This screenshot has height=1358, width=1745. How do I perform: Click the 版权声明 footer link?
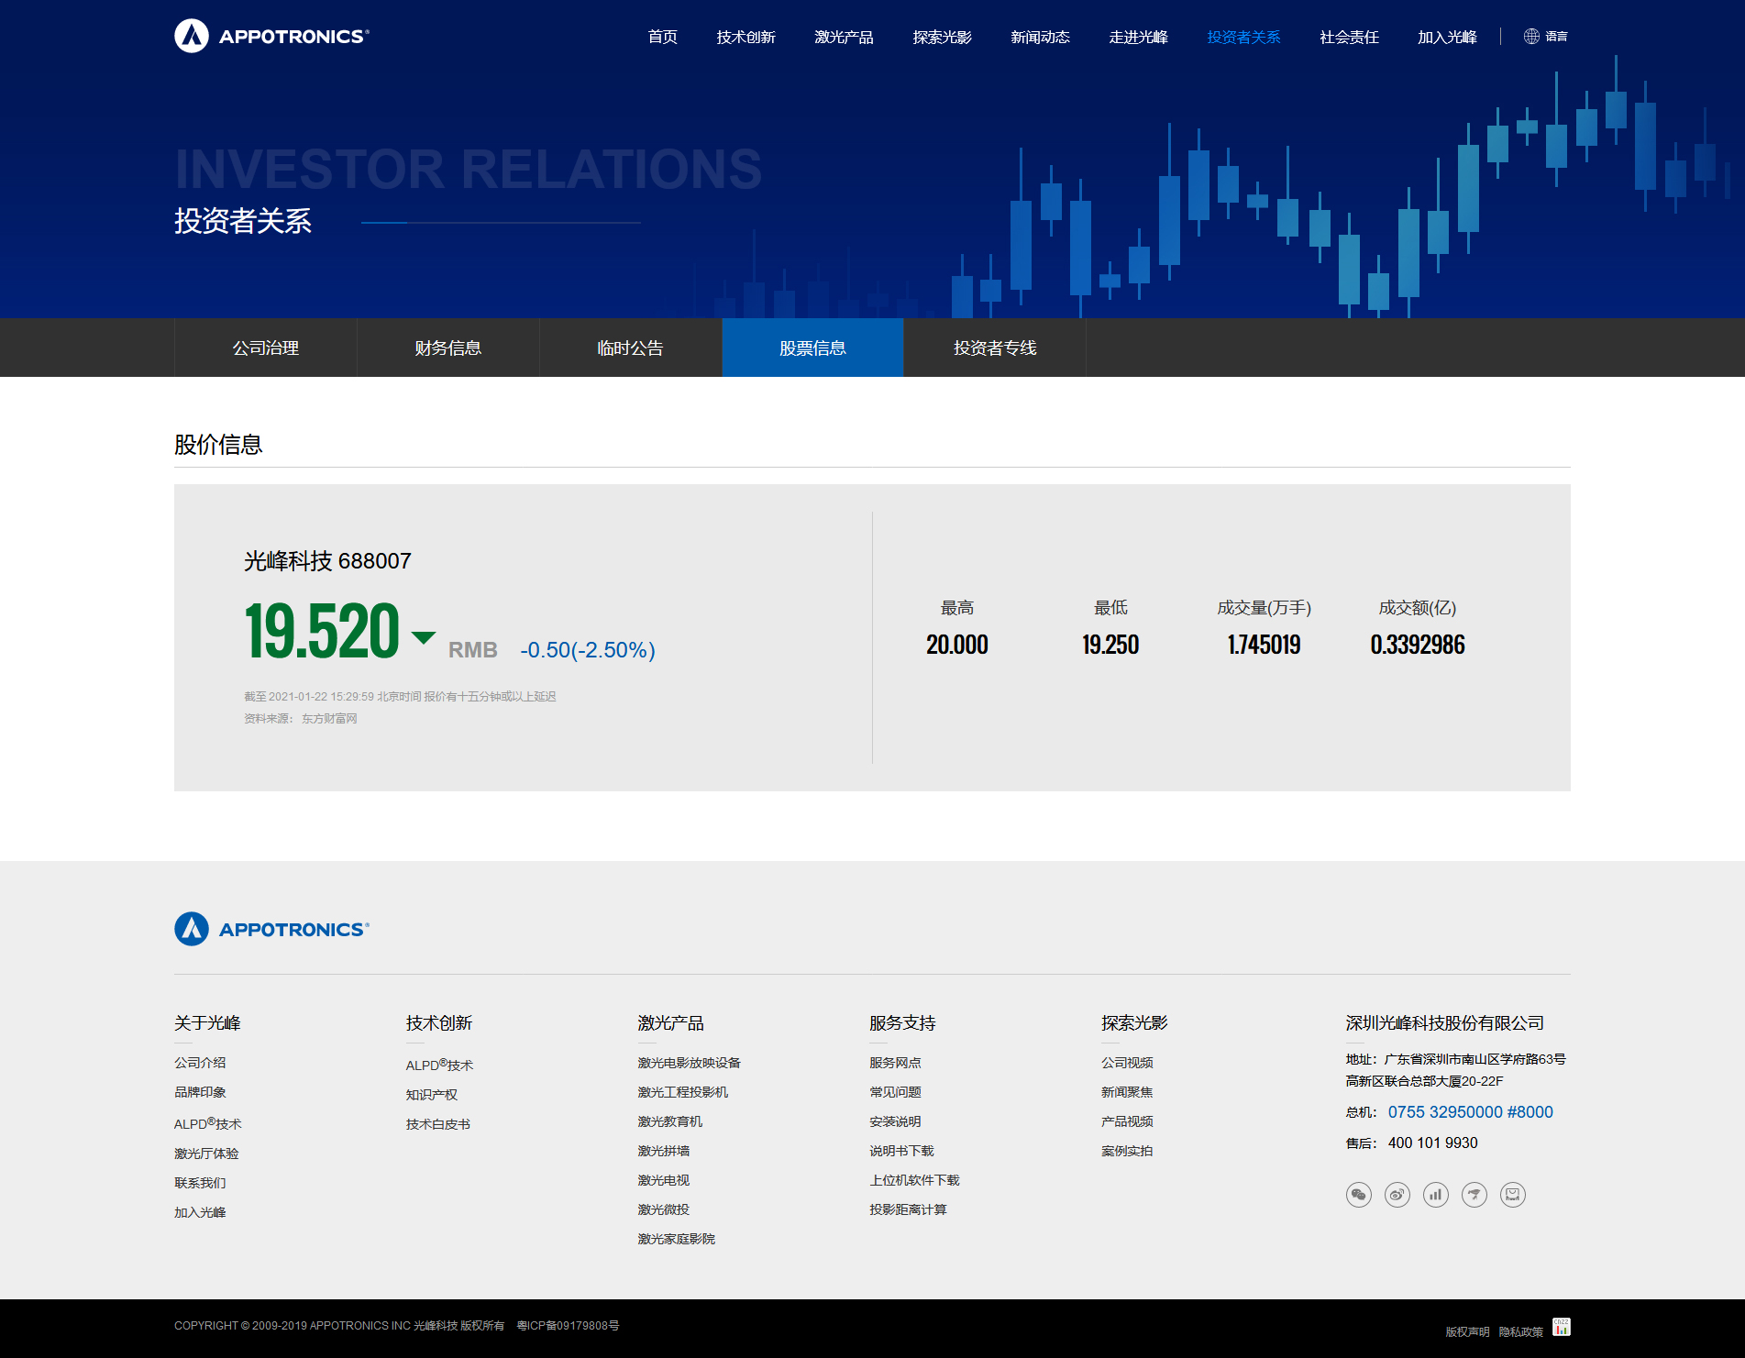(1467, 1331)
